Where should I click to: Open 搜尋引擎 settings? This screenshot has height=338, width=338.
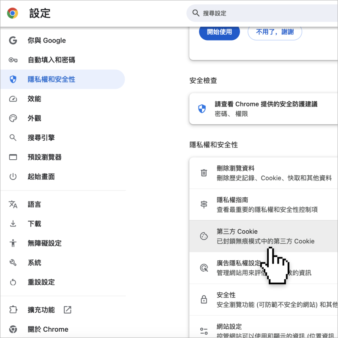click(x=63, y=138)
